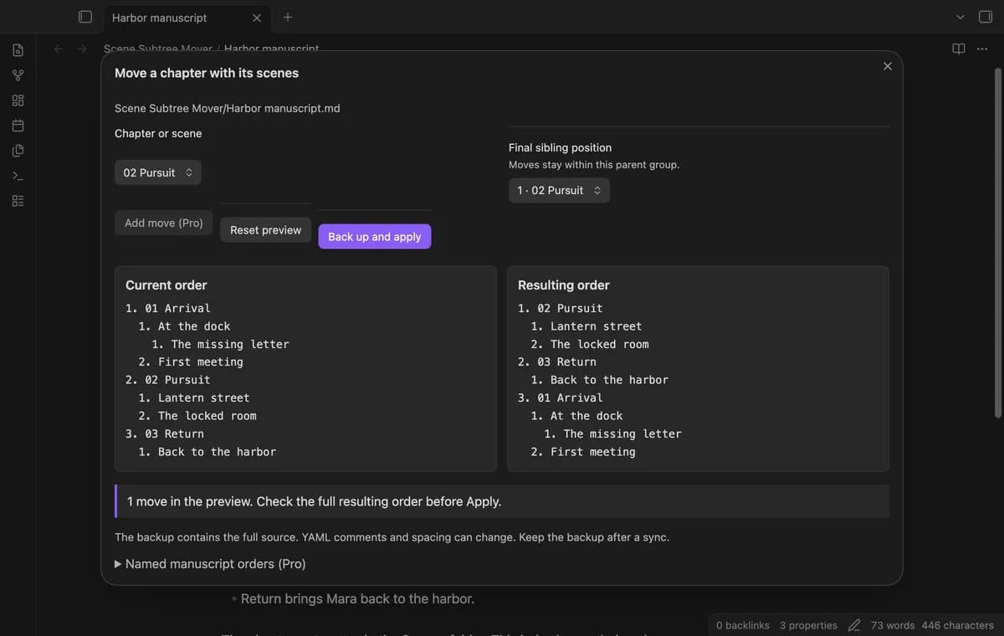Expand Named manuscript orders (Pro)
Screen dimensions: 1004x636
pos(210,564)
